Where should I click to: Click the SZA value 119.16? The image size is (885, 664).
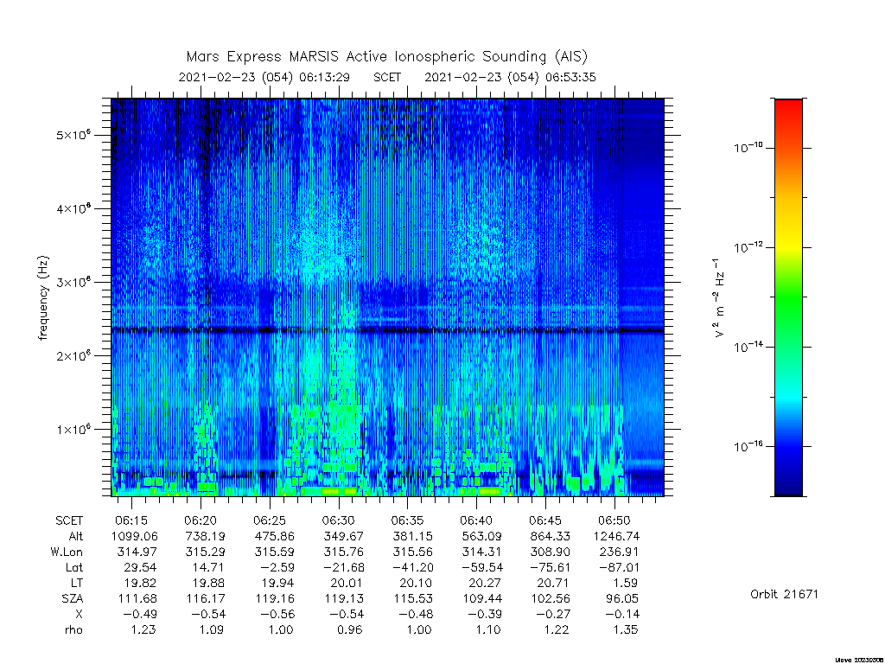pos(274,598)
